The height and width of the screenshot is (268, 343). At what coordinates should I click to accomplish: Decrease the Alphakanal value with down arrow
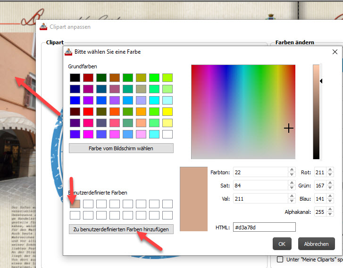[x=330, y=214]
